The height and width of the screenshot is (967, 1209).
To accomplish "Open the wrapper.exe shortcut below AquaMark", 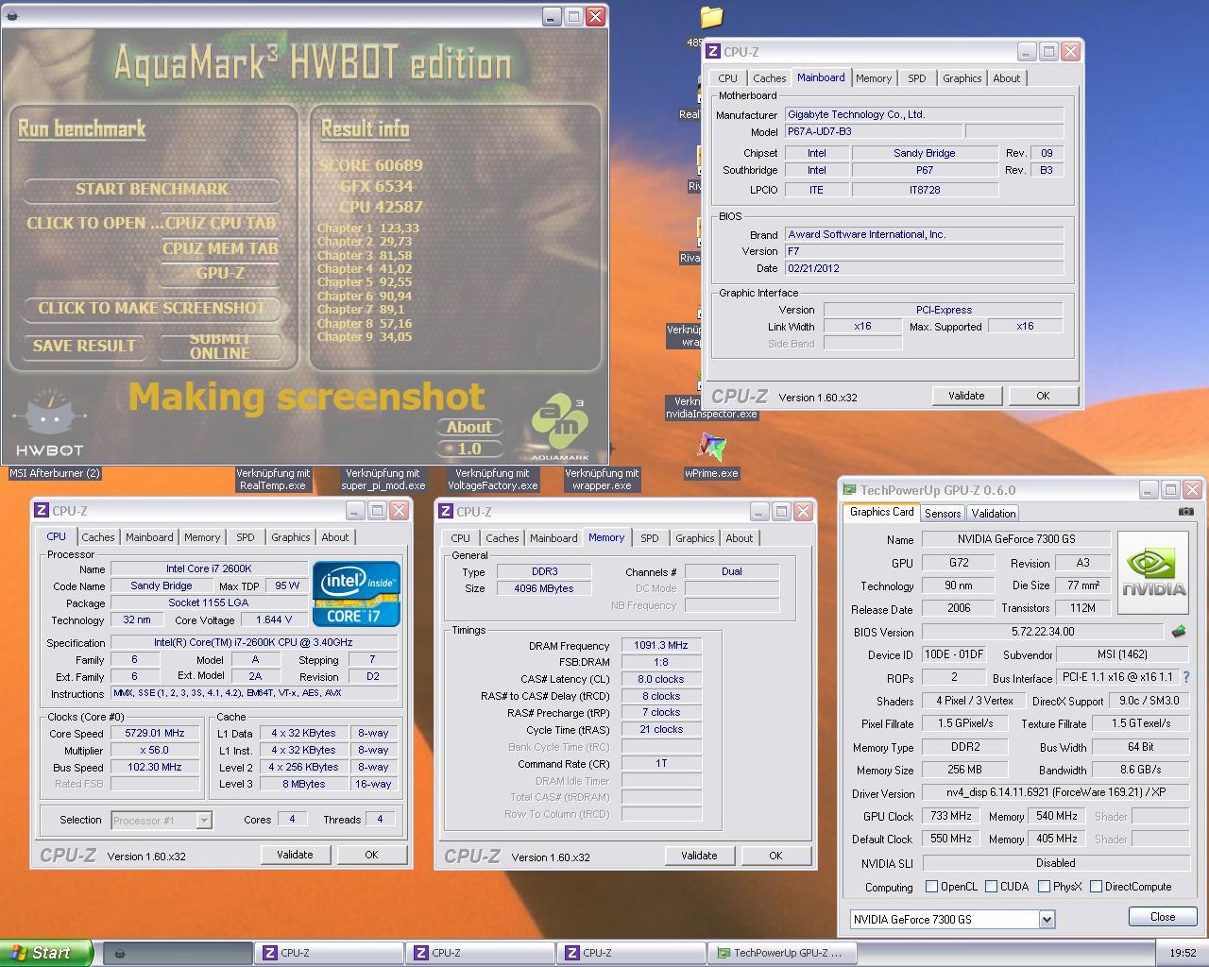I will 602,480.
